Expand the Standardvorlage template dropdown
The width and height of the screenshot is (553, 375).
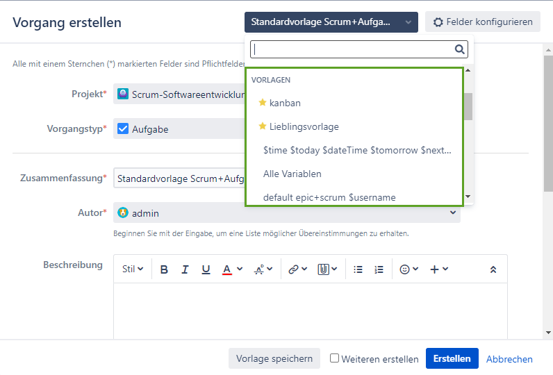[x=331, y=22]
